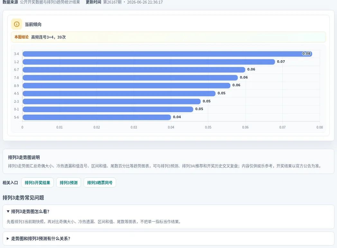Click the 更新时间 label at top
This screenshot has height=248, width=337.
tap(94, 2)
